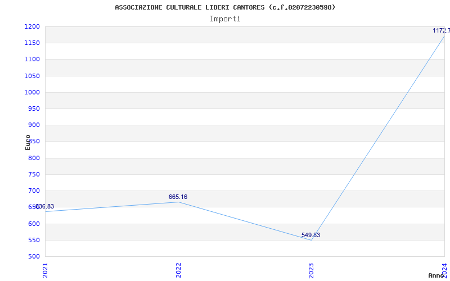Viewport: 450px width, 281px height.
Task: Click the 800 y-axis value
Action: click(x=34, y=158)
